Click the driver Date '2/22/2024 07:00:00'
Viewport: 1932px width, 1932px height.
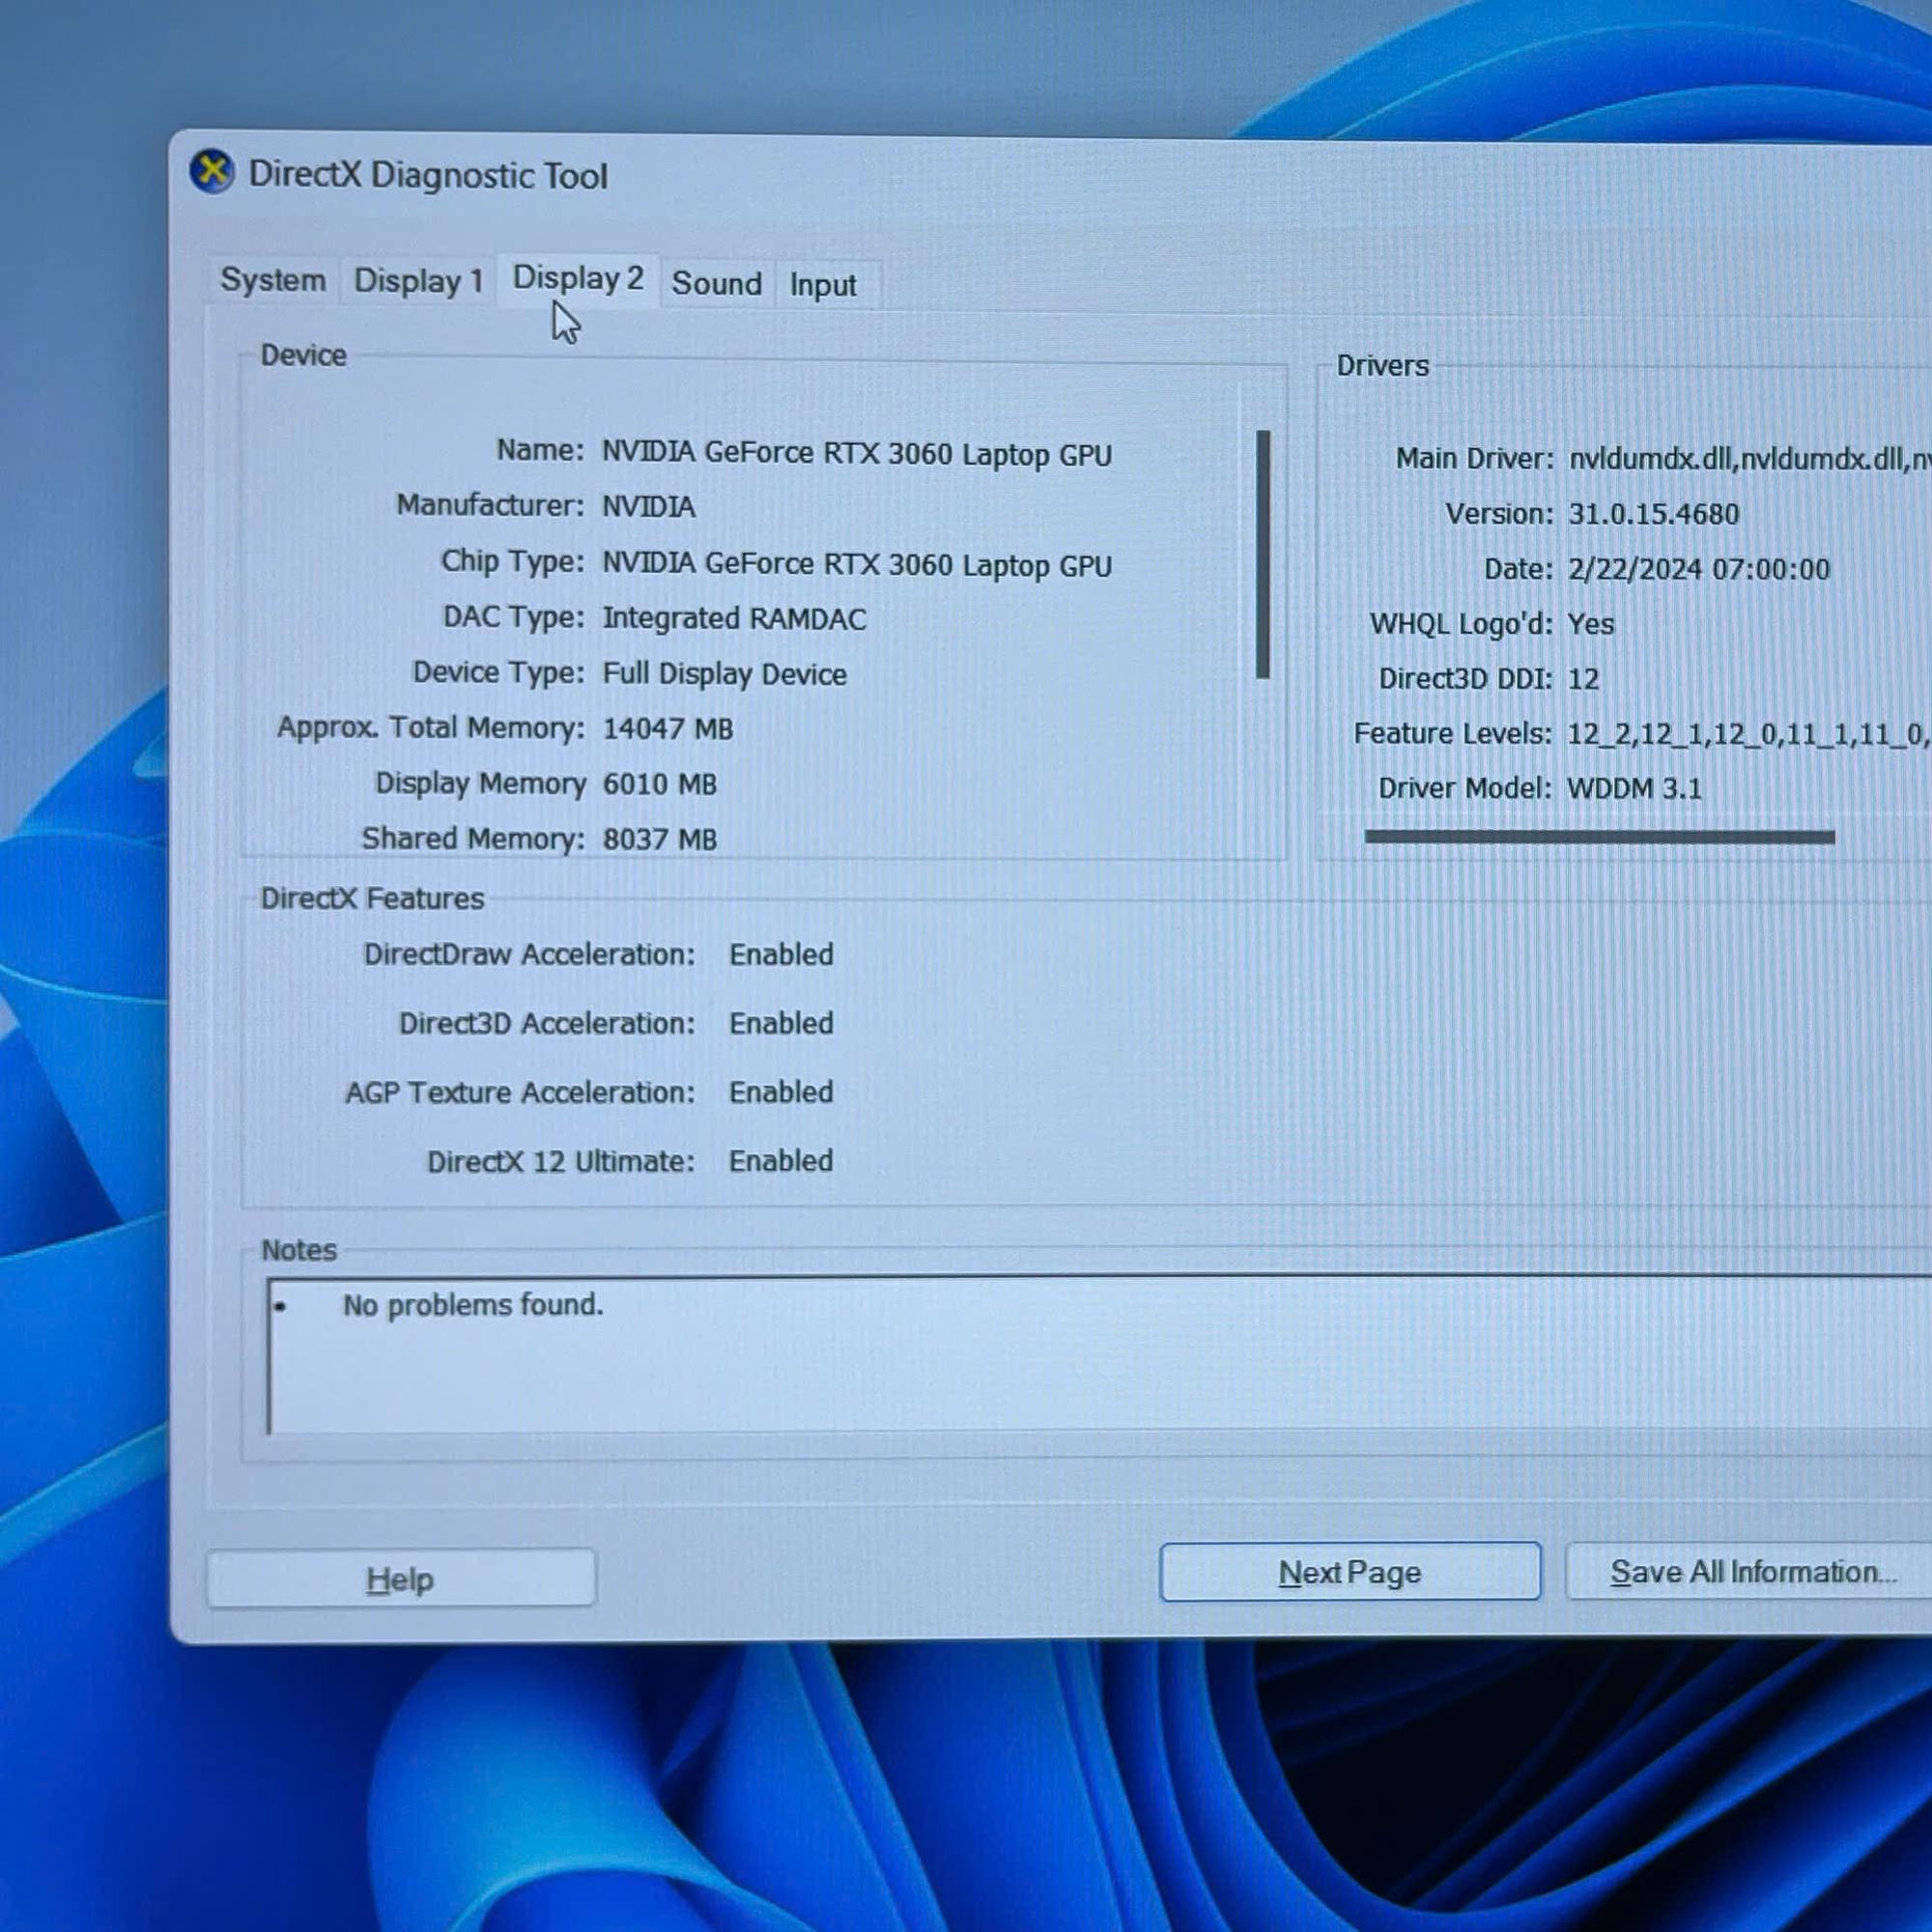click(x=1699, y=569)
